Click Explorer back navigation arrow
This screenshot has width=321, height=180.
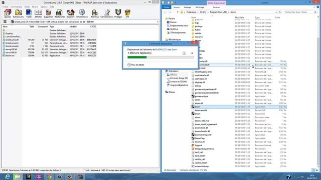click(166, 12)
